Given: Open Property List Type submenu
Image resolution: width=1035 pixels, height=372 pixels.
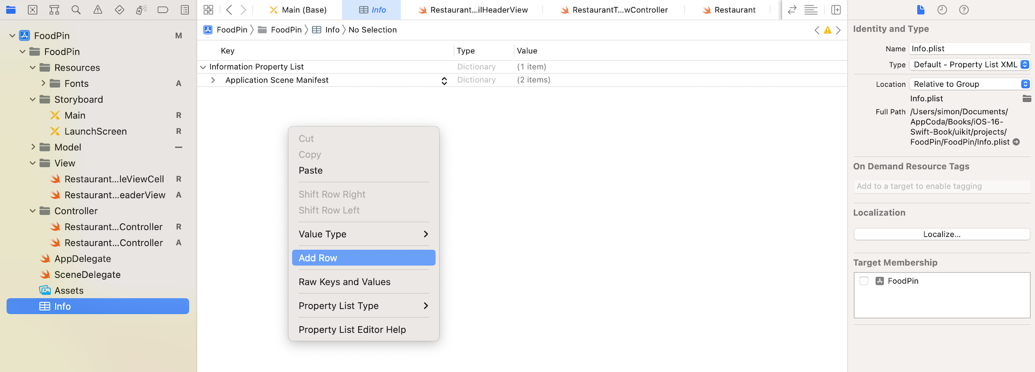Looking at the screenshot, I should coord(364,306).
